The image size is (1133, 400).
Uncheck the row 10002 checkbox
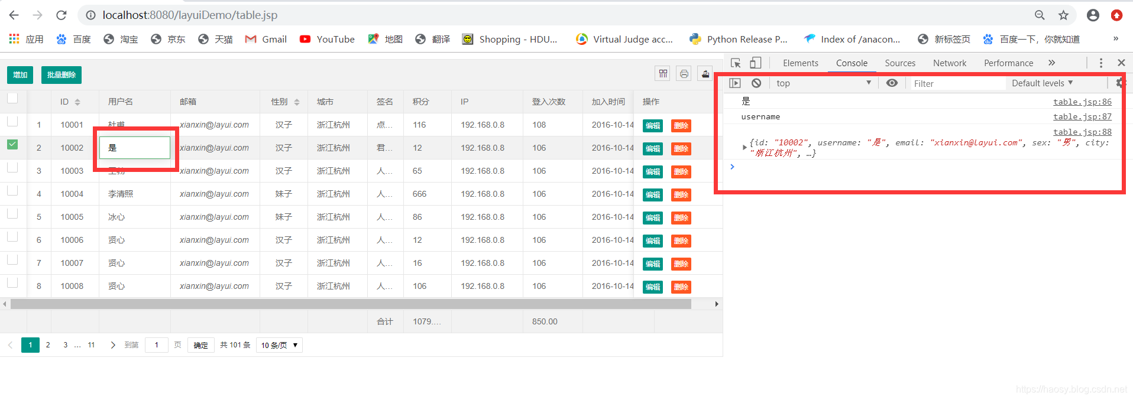click(x=12, y=144)
